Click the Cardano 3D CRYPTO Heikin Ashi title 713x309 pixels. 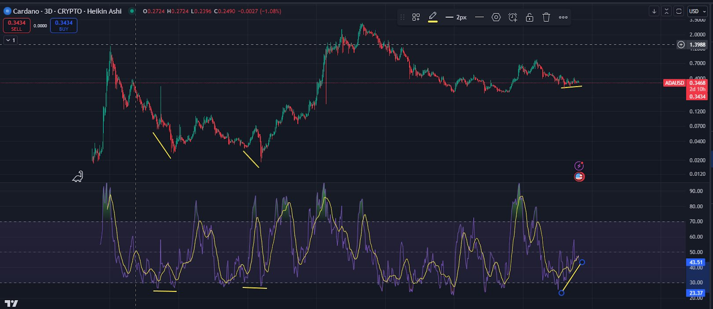(x=67, y=11)
